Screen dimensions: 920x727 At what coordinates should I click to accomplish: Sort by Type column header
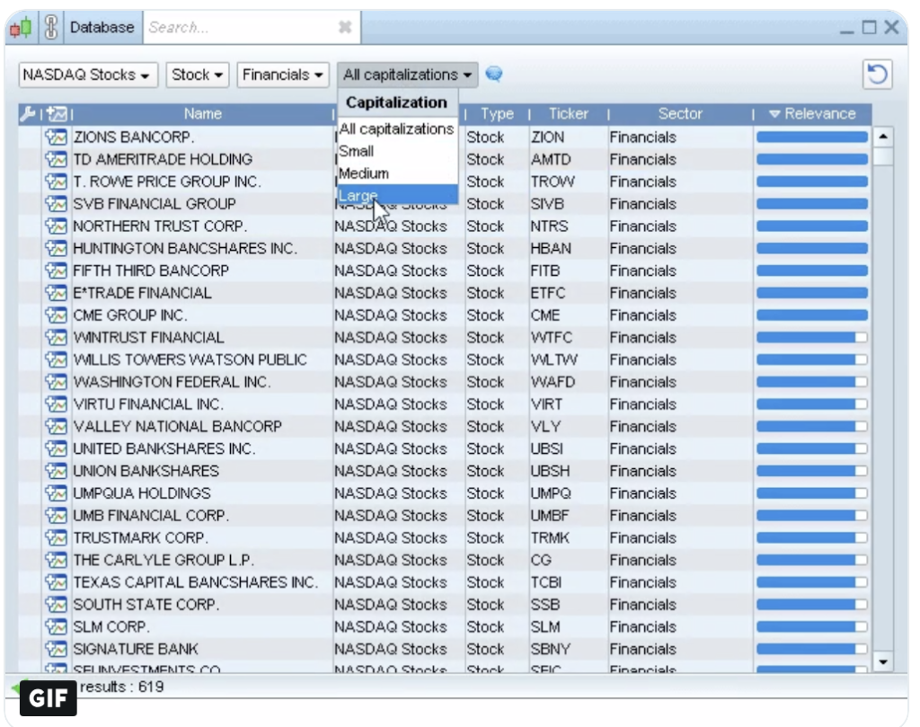click(x=497, y=114)
